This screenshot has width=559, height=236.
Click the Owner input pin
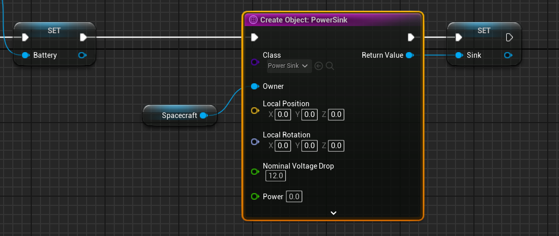(255, 86)
